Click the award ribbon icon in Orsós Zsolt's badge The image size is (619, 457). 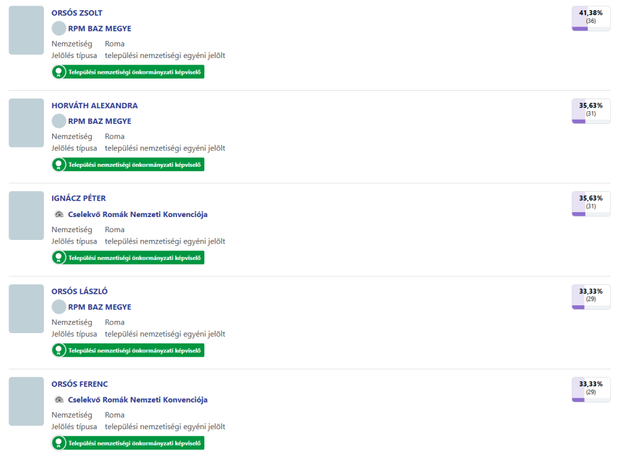coord(59,72)
